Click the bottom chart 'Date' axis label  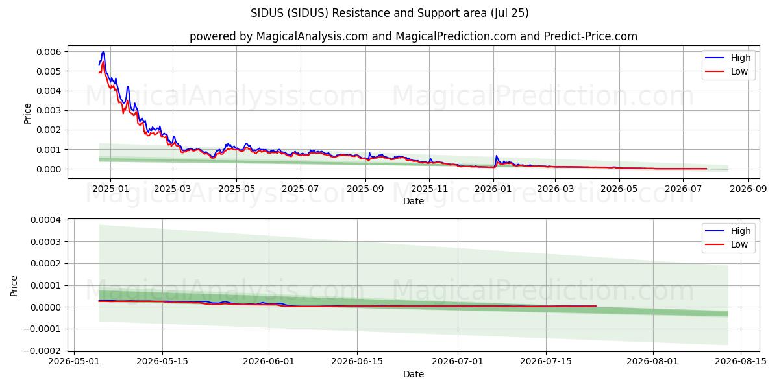coord(414,374)
